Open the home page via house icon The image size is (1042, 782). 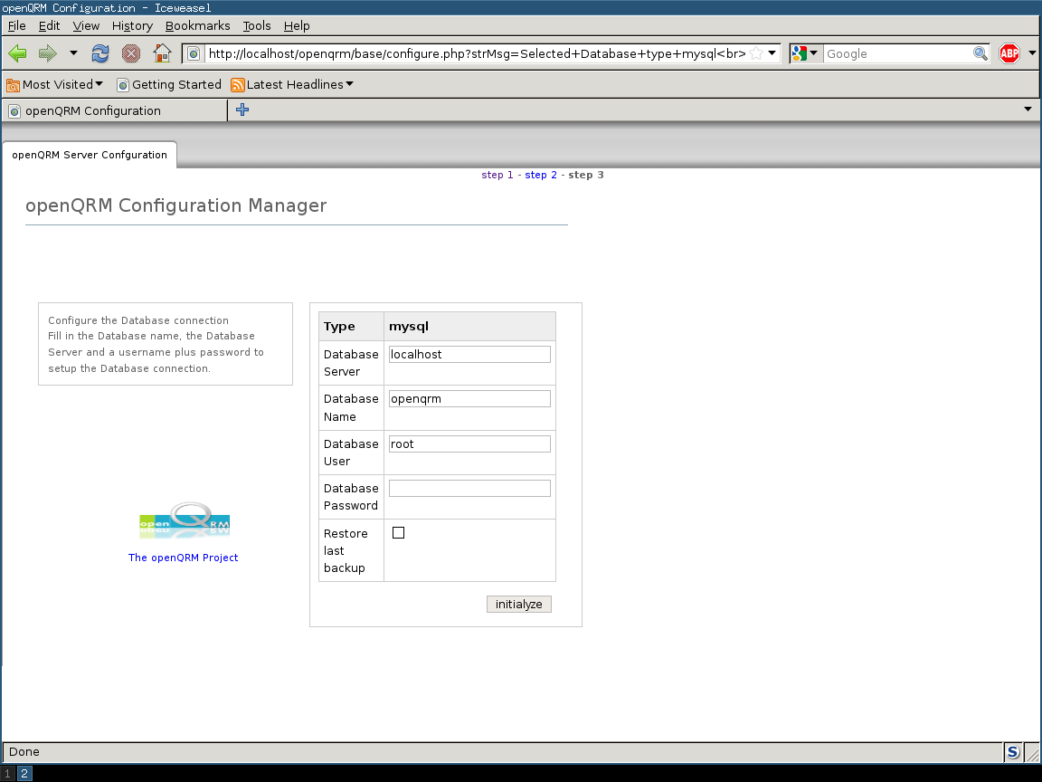click(162, 53)
